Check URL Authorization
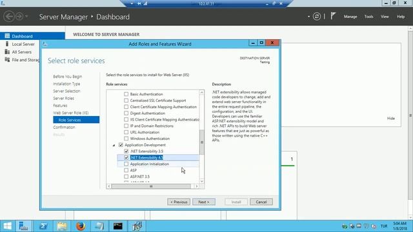The image size is (413, 232). 126,132
